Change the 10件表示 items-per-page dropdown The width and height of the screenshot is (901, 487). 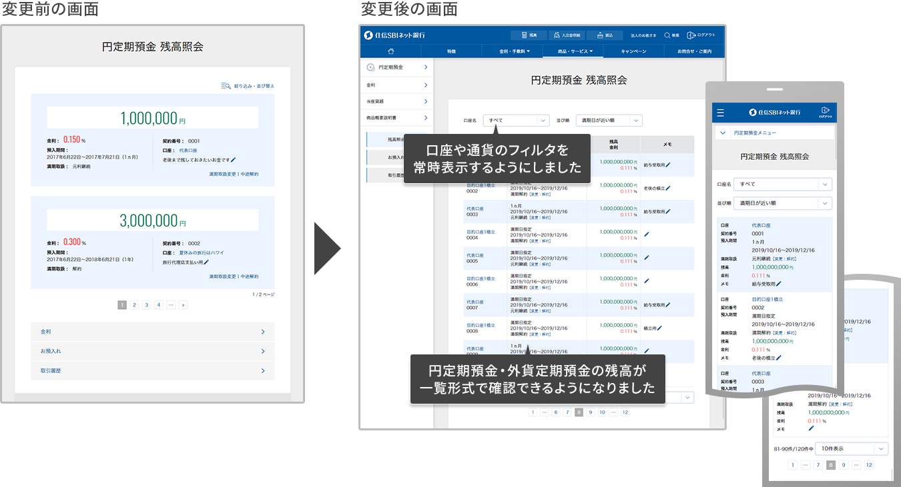[x=852, y=448]
